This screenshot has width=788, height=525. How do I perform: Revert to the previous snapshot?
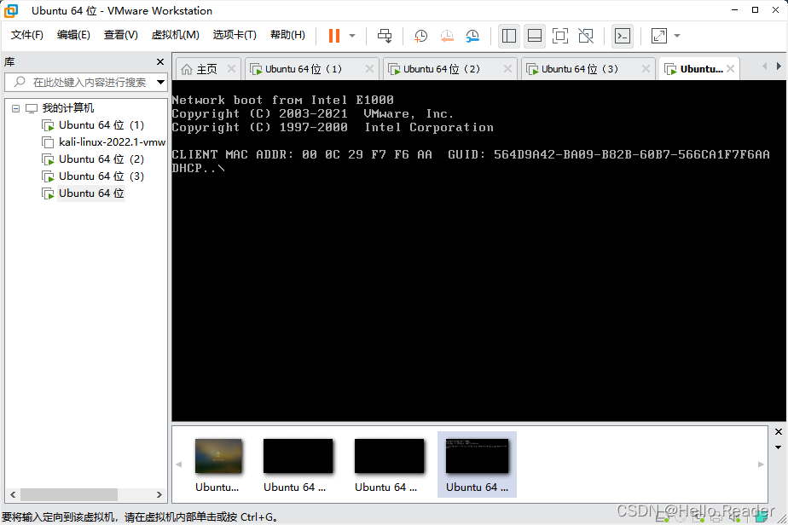click(447, 36)
